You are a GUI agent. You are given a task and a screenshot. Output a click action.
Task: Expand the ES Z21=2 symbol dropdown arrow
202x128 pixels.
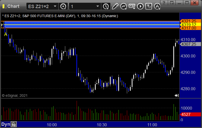click(x=55, y=6)
